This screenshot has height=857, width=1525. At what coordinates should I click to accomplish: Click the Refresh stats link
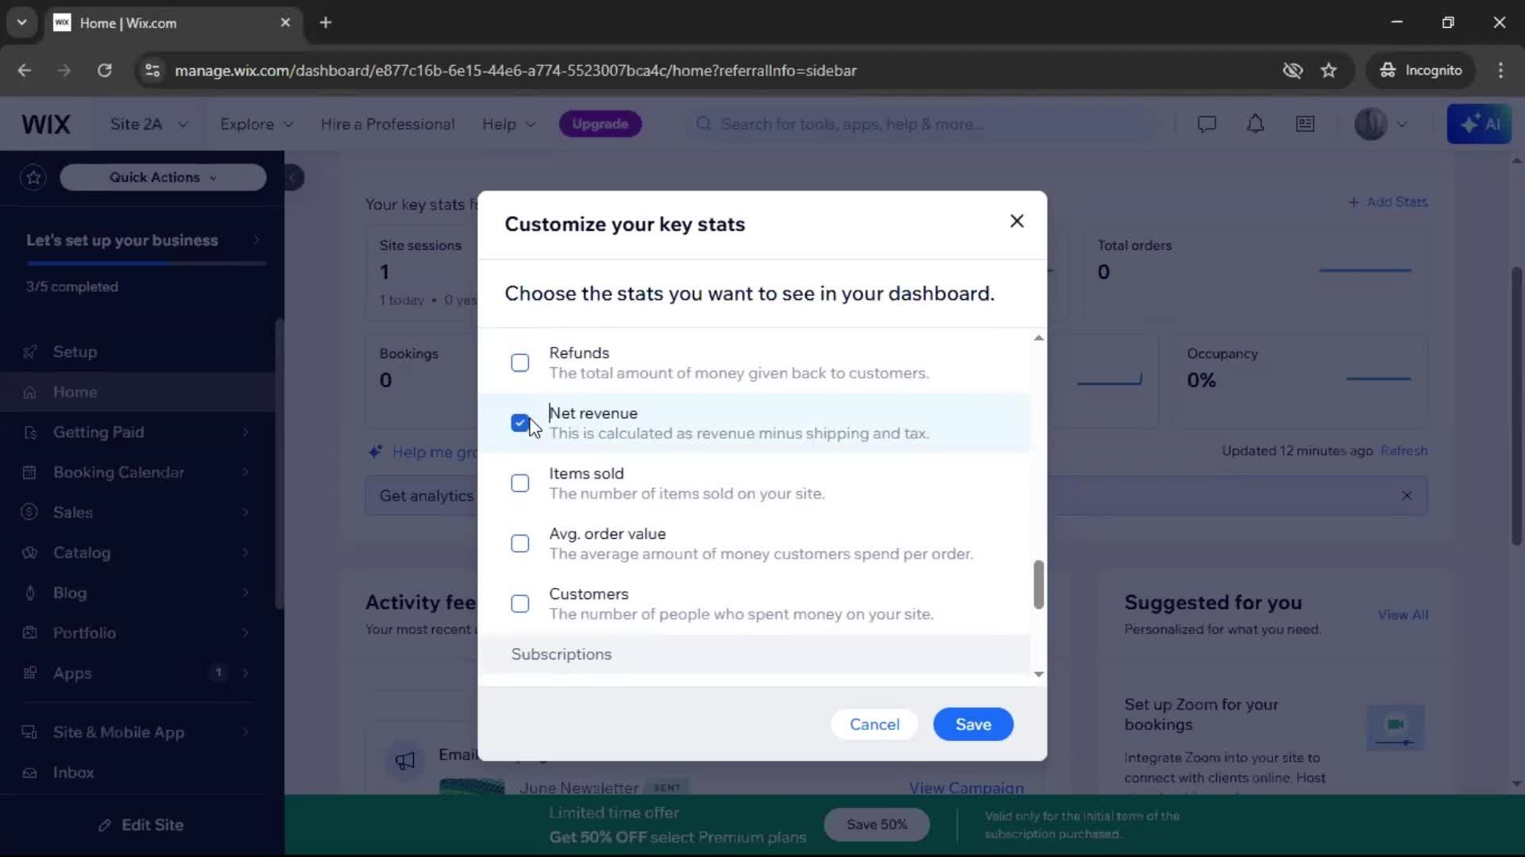tap(1403, 451)
